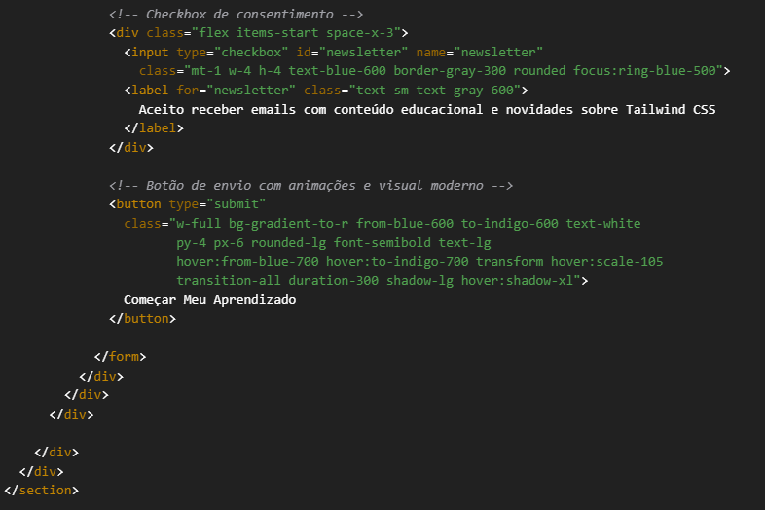Viewport: 765px width, 510px height.
Task: Click the 'Botão de envio' comment line
Action: point(310,186)
